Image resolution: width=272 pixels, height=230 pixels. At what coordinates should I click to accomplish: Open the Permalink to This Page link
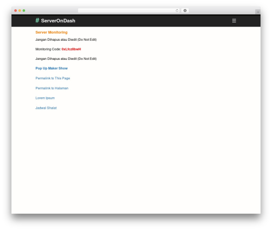pyautogui.click(x=53, y=78)
